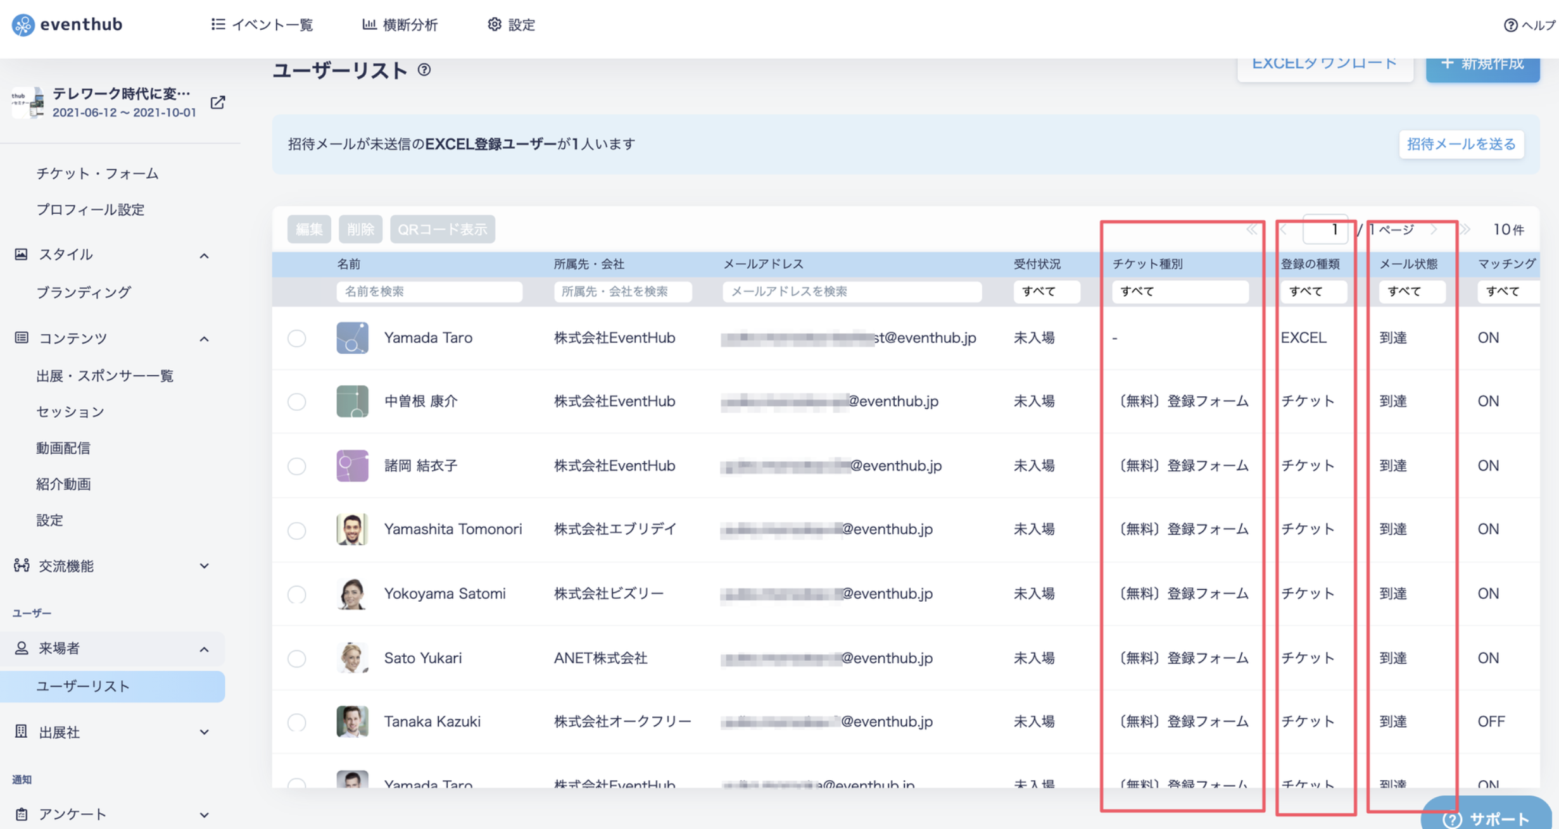Open the external event link icon

click(x=218, y=103)
